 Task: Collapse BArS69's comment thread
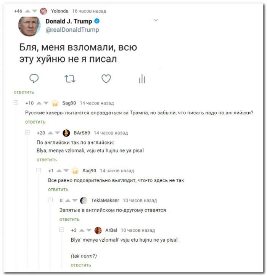pyautogui.click(x=27, y=132)
